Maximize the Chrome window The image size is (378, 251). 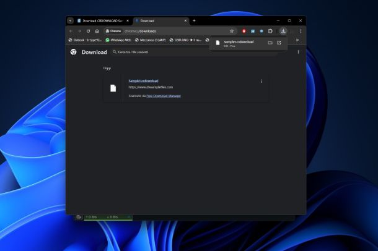(x=289, y=20)
